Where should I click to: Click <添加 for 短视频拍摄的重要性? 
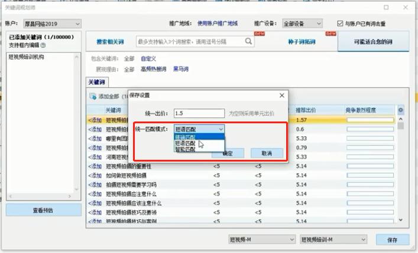[x=95, y=166]
